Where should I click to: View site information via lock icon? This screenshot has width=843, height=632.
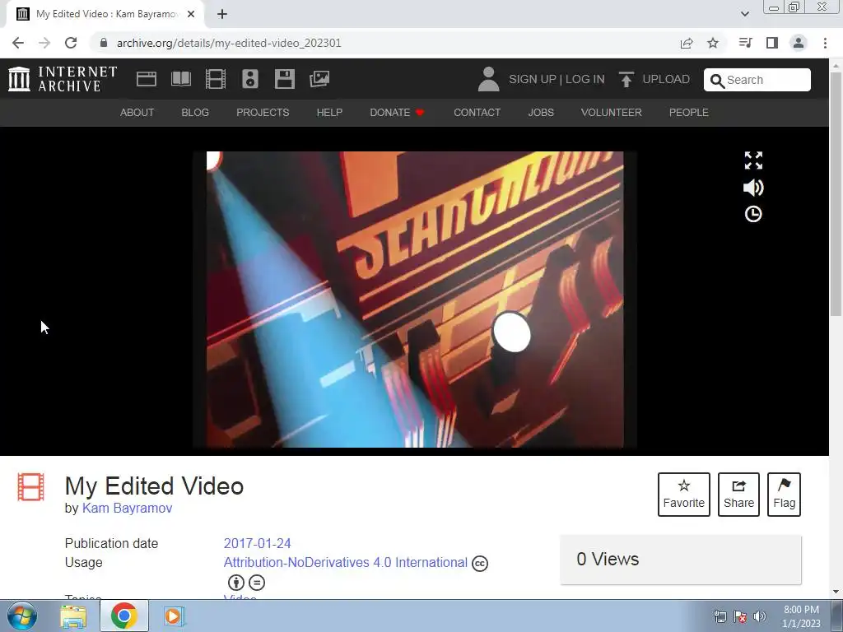104,43
